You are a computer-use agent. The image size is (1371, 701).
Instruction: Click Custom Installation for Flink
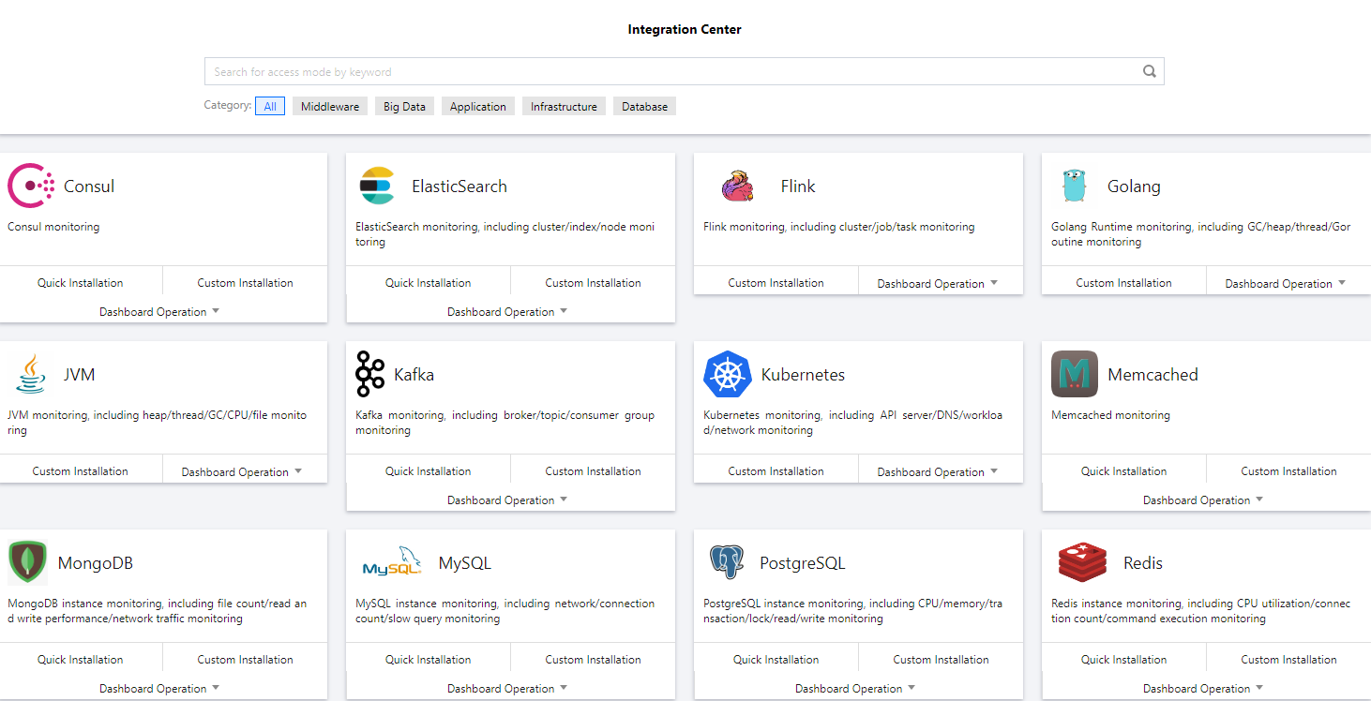point(776,282)
